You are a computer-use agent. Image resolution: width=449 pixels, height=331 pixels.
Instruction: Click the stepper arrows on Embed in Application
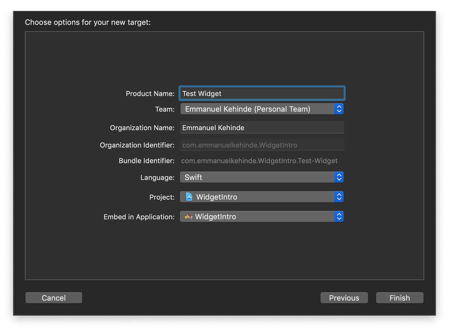click(x=339, y=216)
